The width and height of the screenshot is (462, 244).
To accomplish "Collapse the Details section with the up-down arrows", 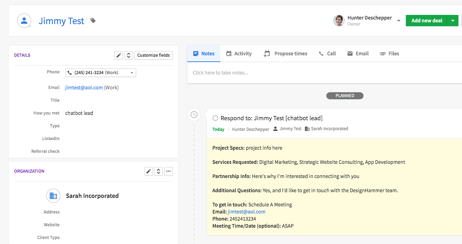I will (x=129, y=55).
